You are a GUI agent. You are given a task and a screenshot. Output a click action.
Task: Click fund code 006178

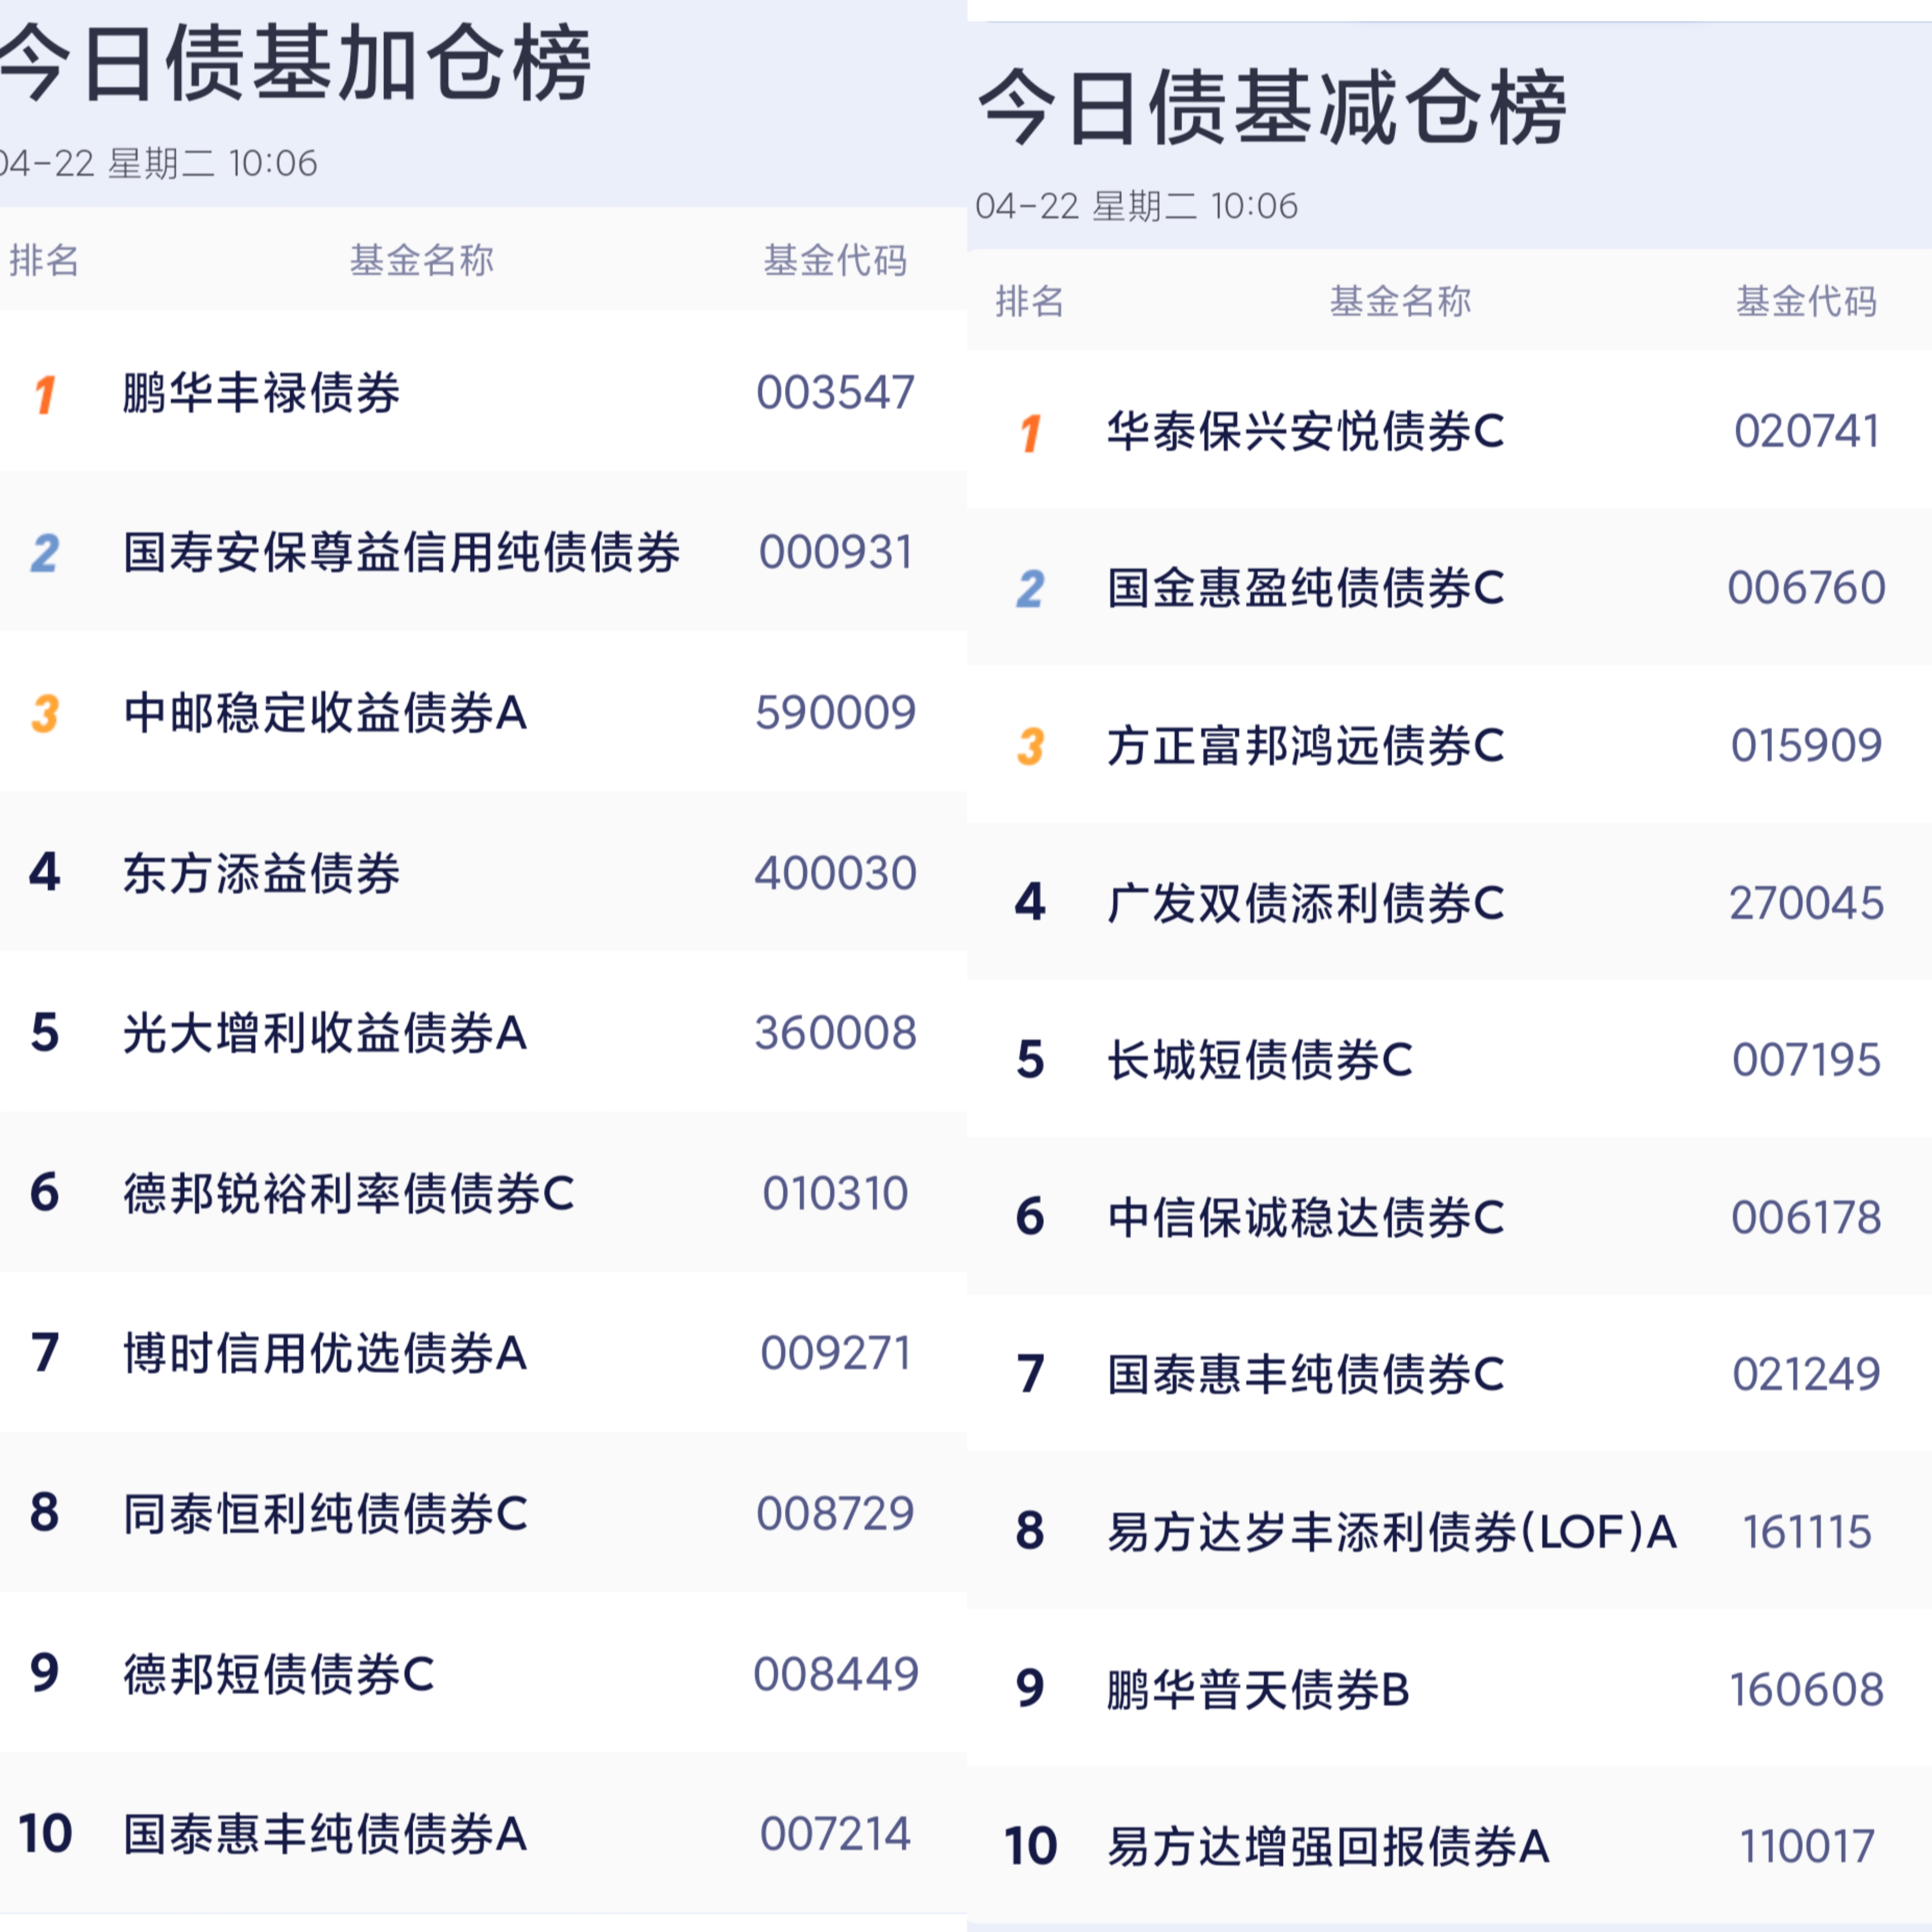coord(1806,1217)
